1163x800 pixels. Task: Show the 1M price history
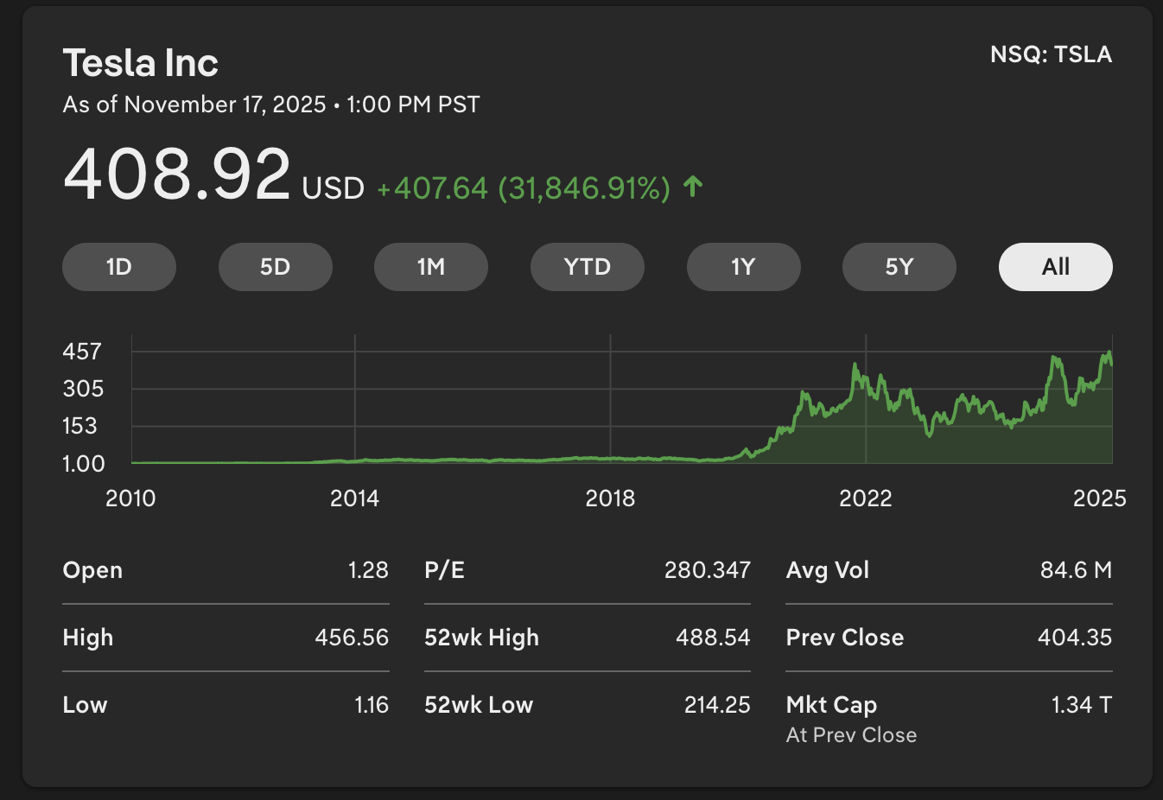click(x=430, y=267)
